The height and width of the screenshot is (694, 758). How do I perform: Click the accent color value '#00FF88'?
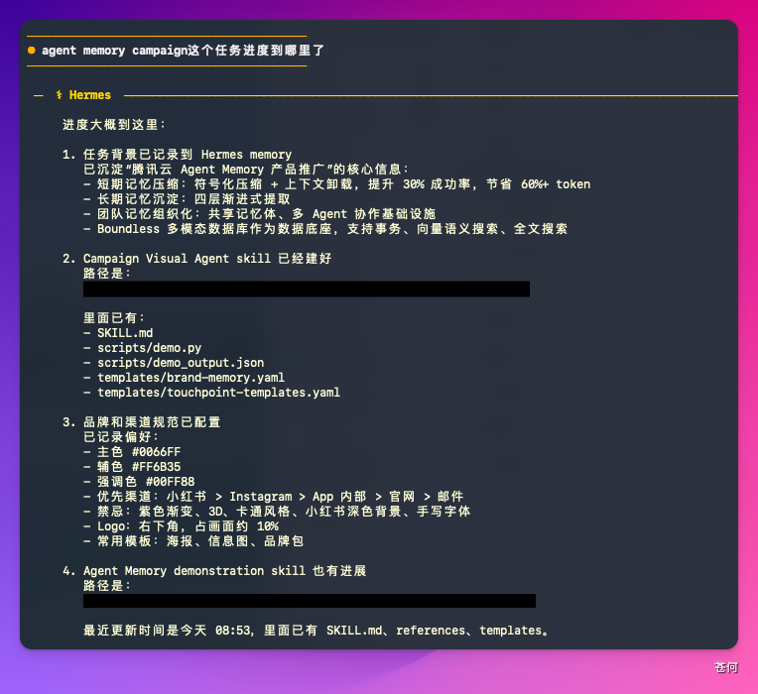171,482
